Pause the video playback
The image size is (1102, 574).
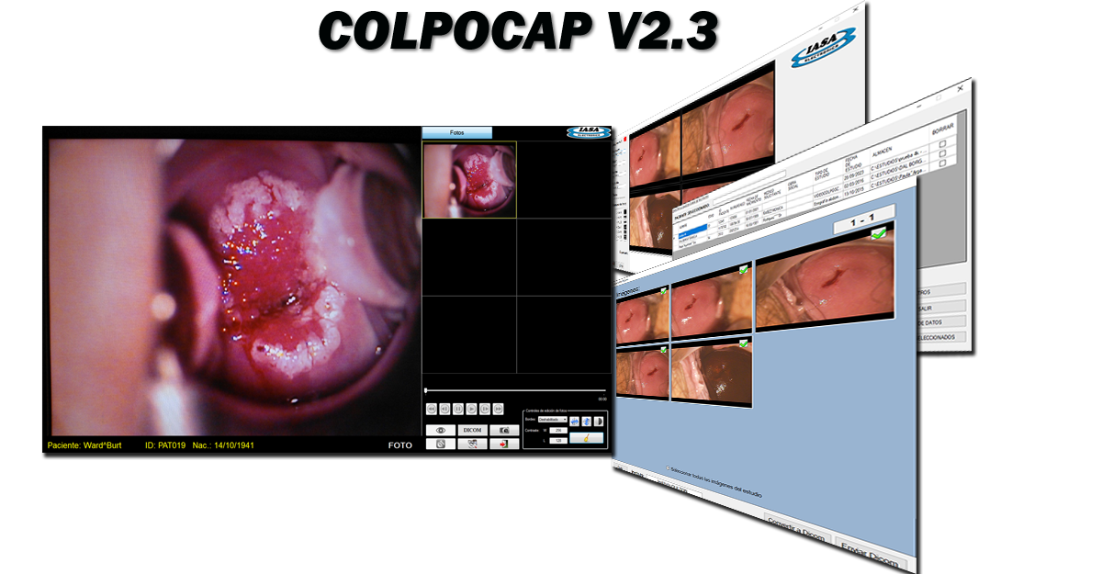coord(458,408)
